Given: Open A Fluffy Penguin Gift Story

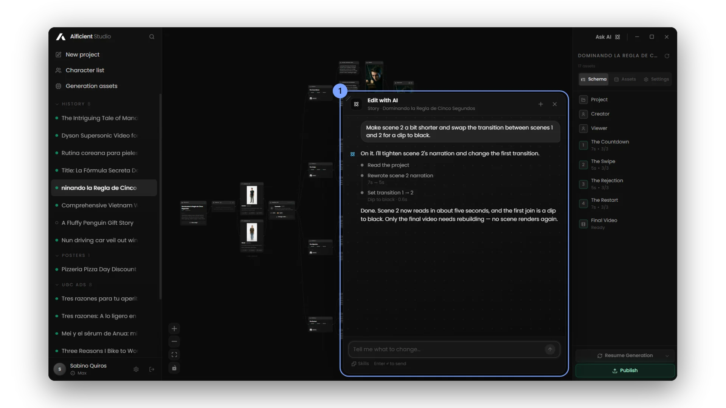Looking at the screenshot, I should 104,223.
